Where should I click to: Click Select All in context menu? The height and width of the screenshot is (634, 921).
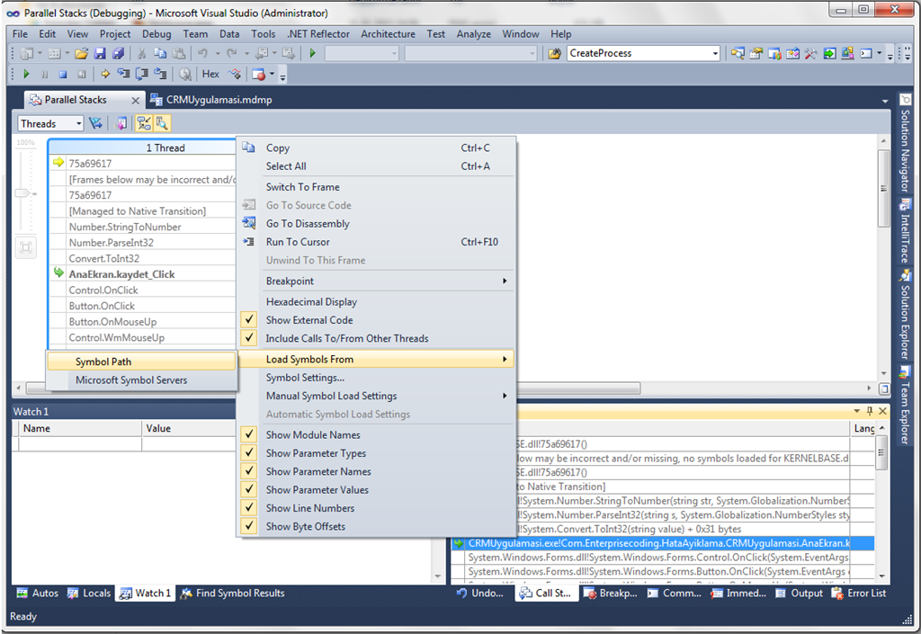pyautogui.click(x=286, y=166)
